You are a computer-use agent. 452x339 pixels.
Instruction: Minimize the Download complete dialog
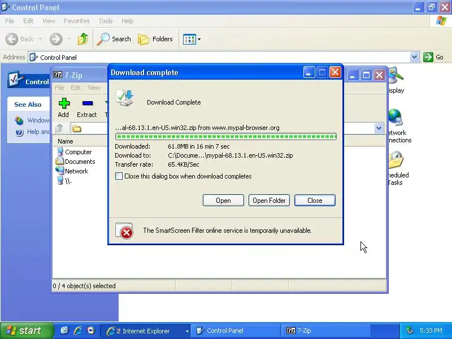click(308, 72)
